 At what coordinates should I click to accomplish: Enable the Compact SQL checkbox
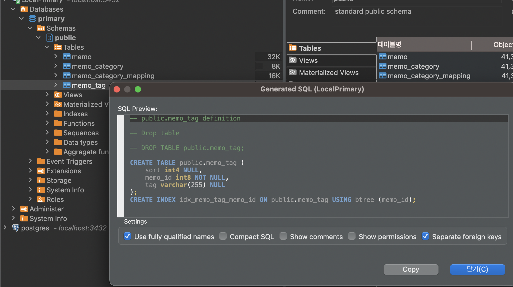click(223, 236)
